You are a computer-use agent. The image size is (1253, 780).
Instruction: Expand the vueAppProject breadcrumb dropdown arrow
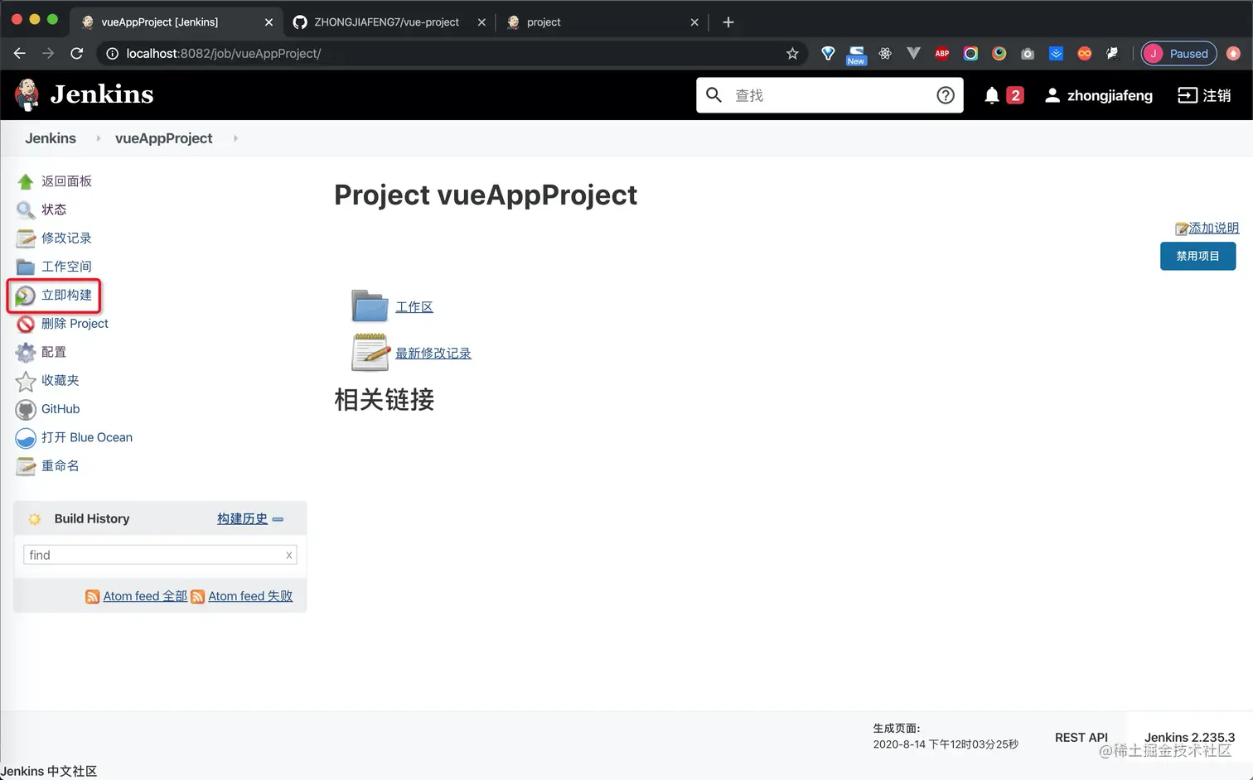point(235,138)
